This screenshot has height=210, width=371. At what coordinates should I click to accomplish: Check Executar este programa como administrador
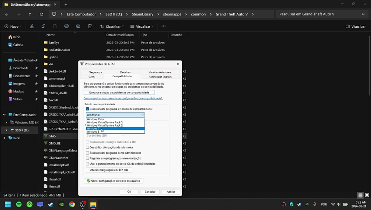(87, 153)
